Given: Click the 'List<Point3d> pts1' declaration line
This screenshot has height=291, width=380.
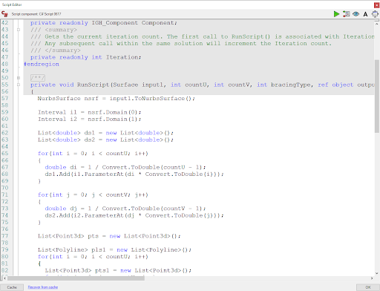Looking at the screenshot, I should click(x=118, y=270).
